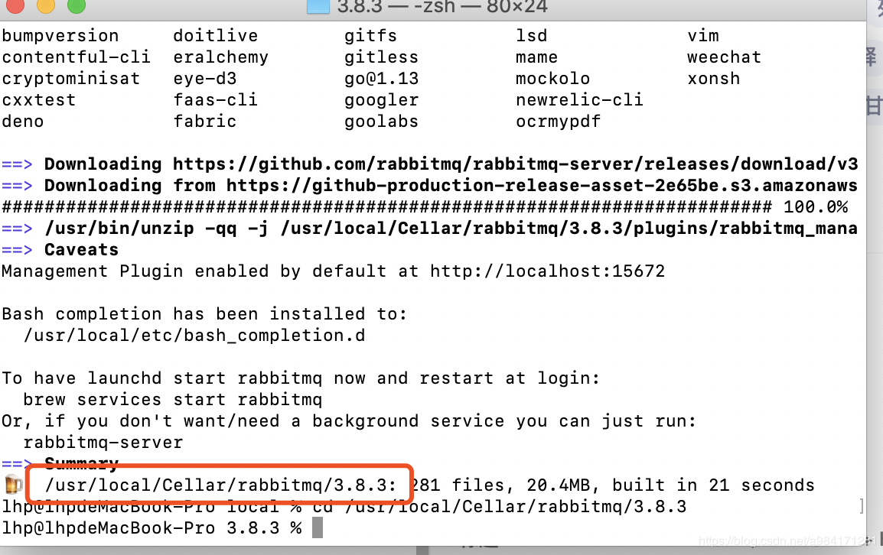Click the beer mug emoji icon
Viewport: 883px width, 555px height.
pos(14,484)
